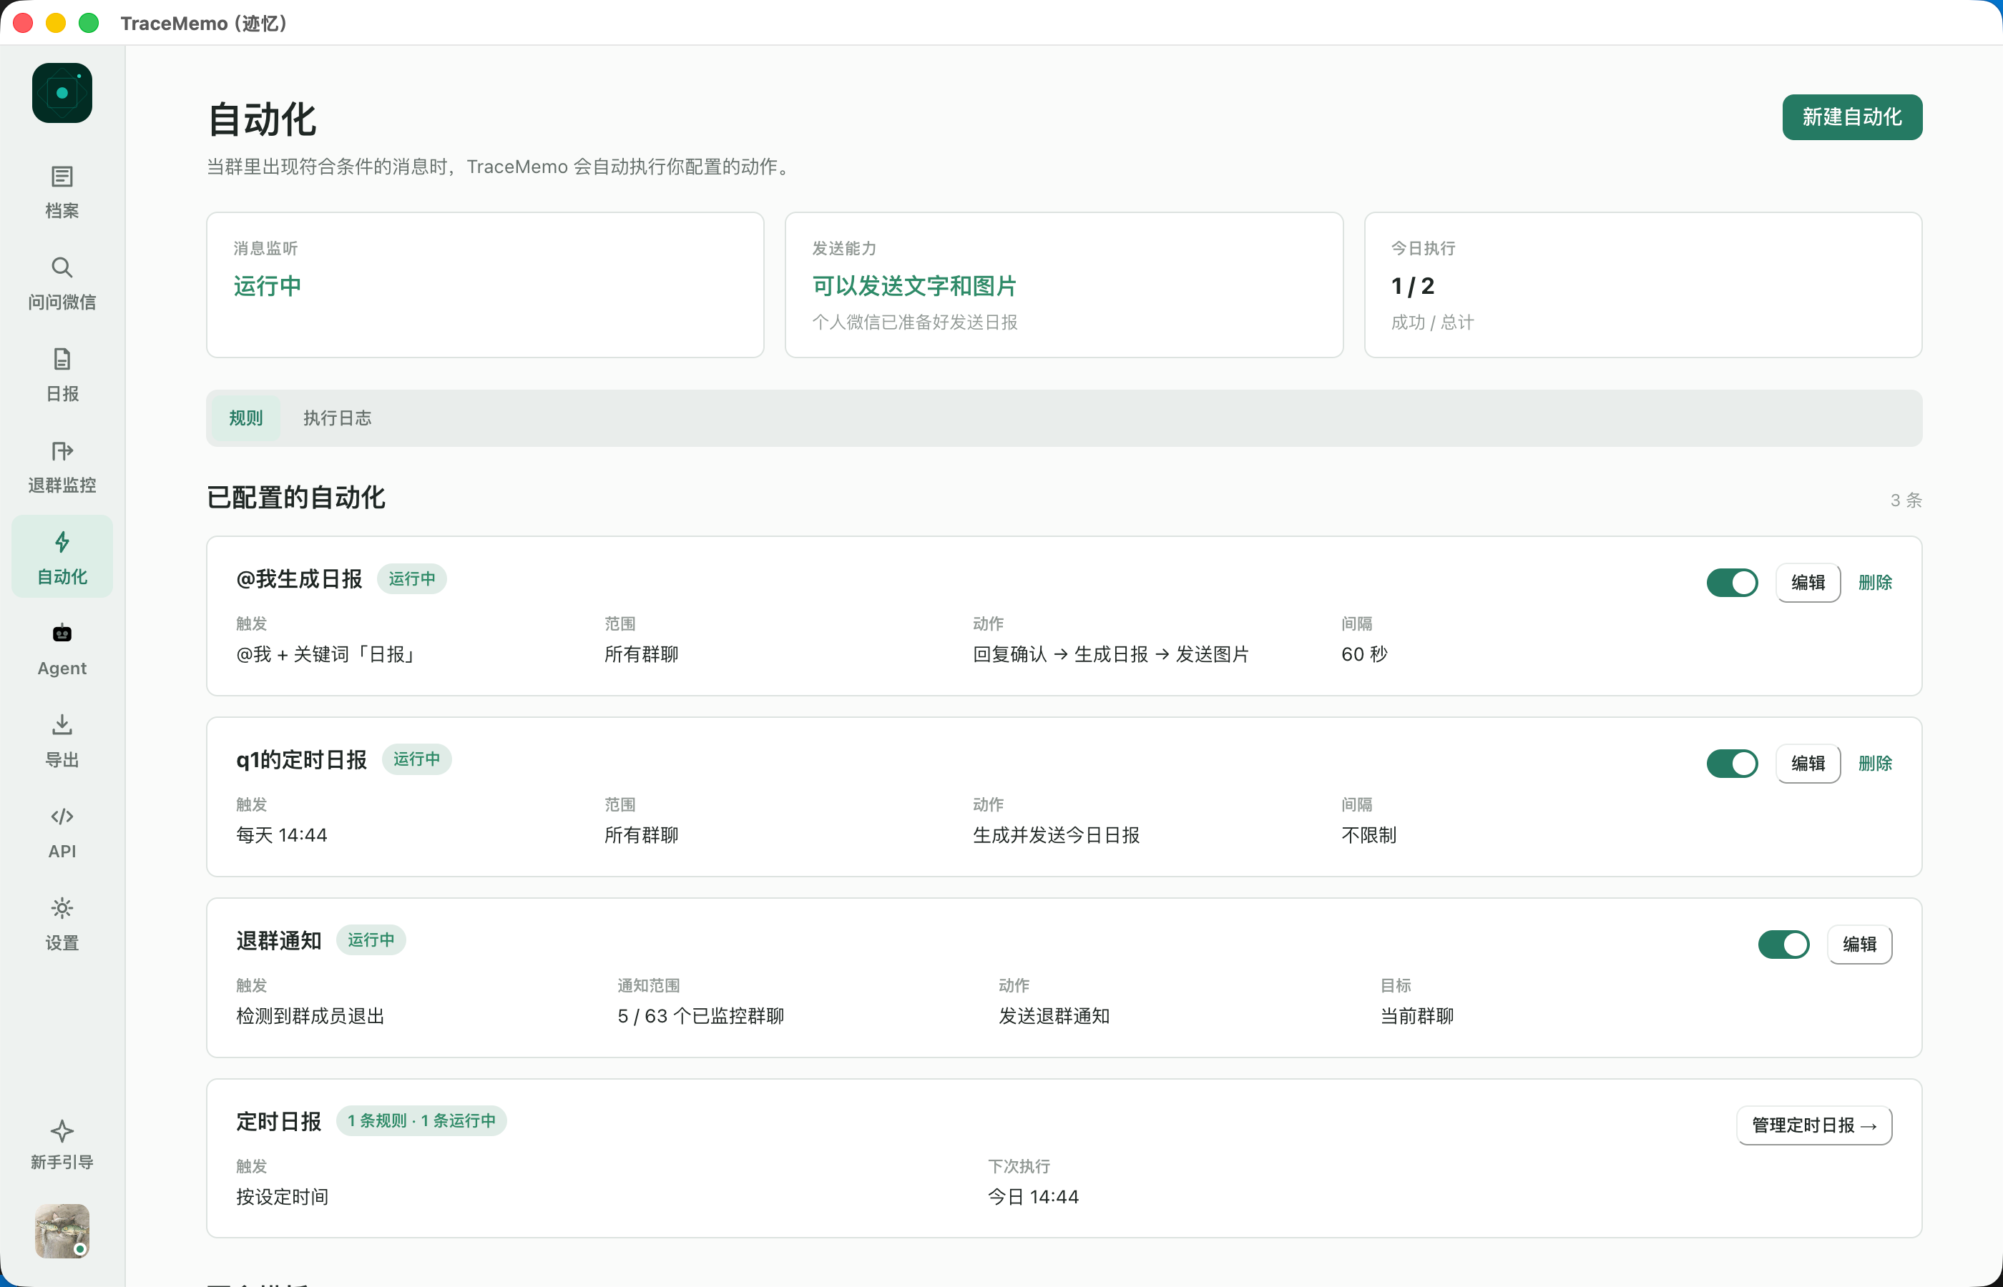Screen dimensions: 2003x1287
Task: Click the 发送能力 status card
Action: tap(1064, 285)
